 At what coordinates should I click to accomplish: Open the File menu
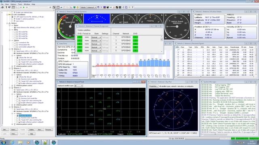[2, 4]
